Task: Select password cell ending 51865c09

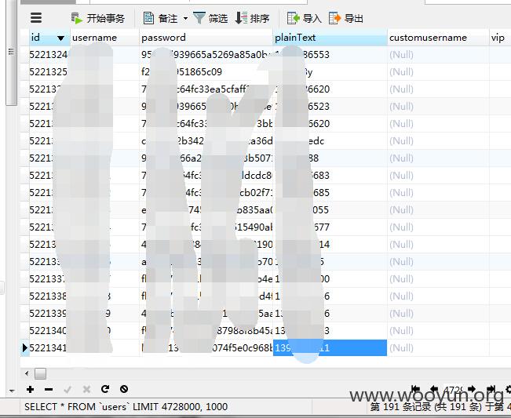Action: pyautogui.click(x=206, y=72)
